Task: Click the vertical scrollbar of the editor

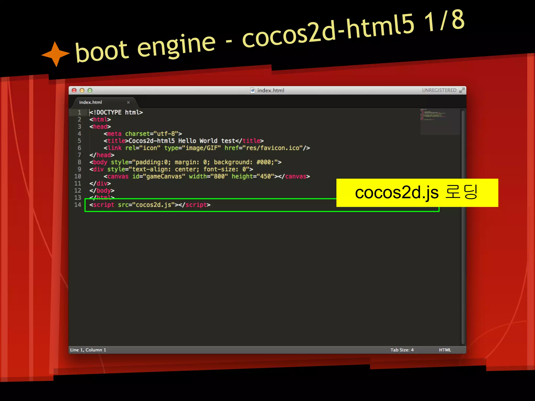Action: [x=463, y=227]
